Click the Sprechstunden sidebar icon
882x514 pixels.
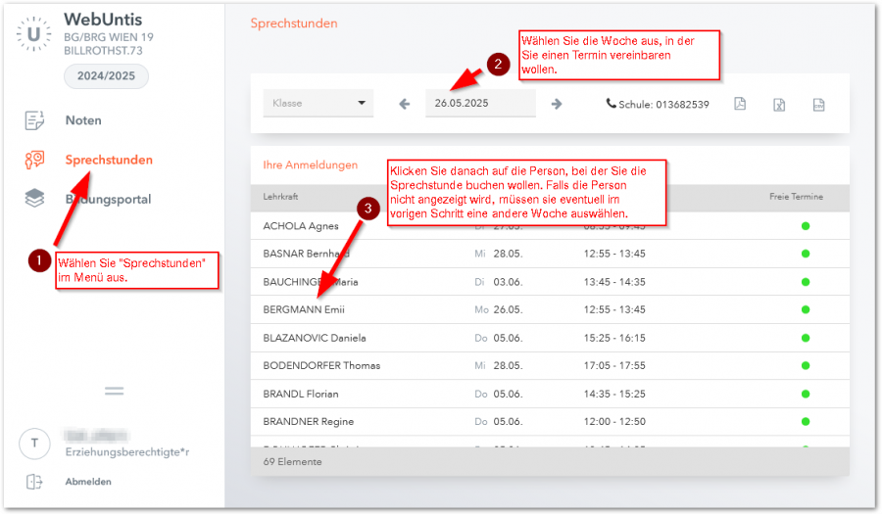click(34, 160)
